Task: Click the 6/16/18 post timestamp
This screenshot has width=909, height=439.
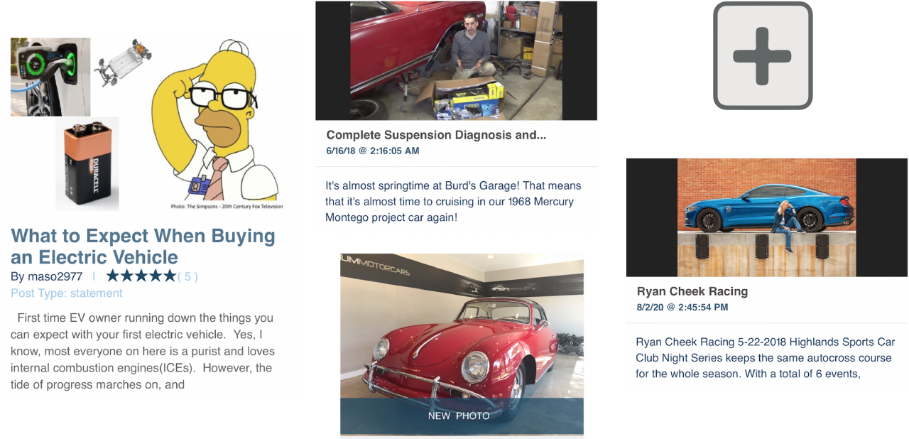Action: tap(373, 151)
